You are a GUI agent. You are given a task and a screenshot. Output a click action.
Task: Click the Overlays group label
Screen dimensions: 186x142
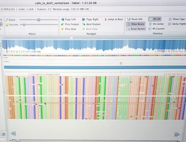pyautogui.click(x=158, y=33)
